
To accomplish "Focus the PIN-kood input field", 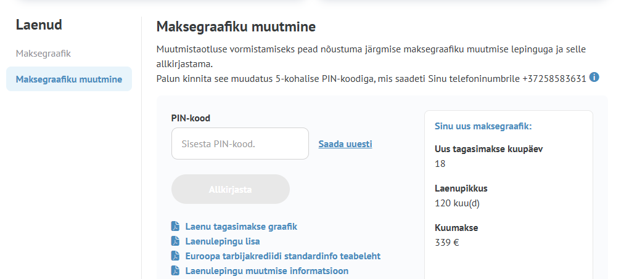I will click(240, 144).
